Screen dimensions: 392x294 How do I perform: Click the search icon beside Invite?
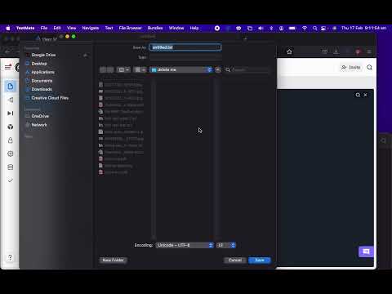(369, 67)
